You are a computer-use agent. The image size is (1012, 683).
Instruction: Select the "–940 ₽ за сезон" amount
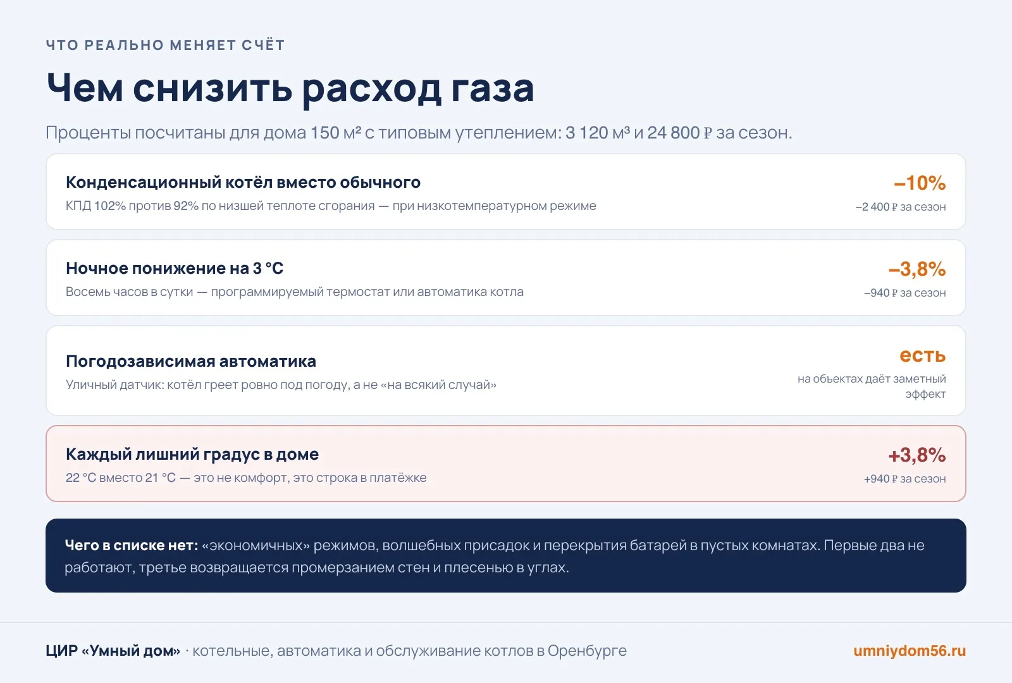[x=905, y=293]
